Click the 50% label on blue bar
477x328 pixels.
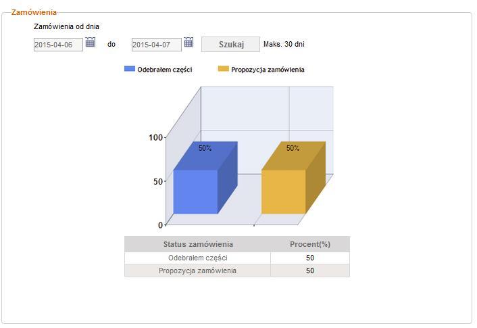205,148
